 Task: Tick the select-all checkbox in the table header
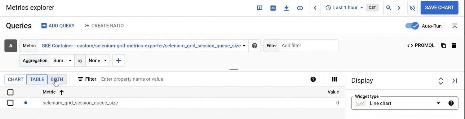point(11,92)
